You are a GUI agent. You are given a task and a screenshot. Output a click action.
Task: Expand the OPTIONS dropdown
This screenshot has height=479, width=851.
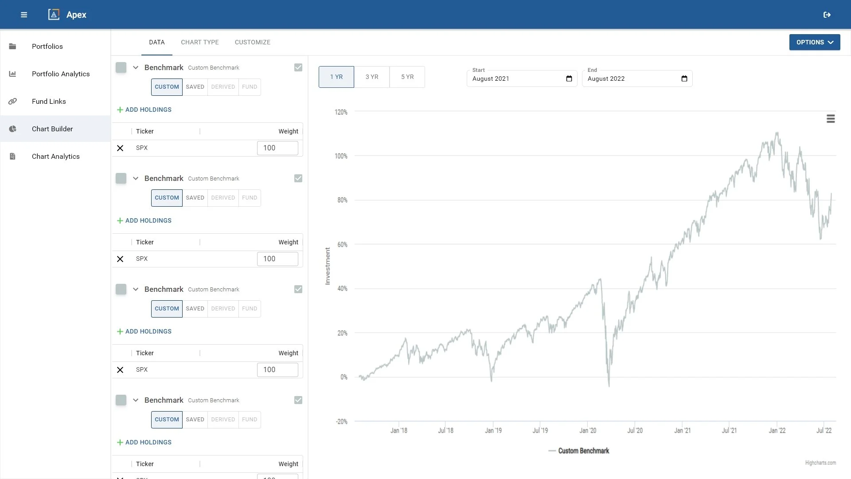click(x=815, y=42)
